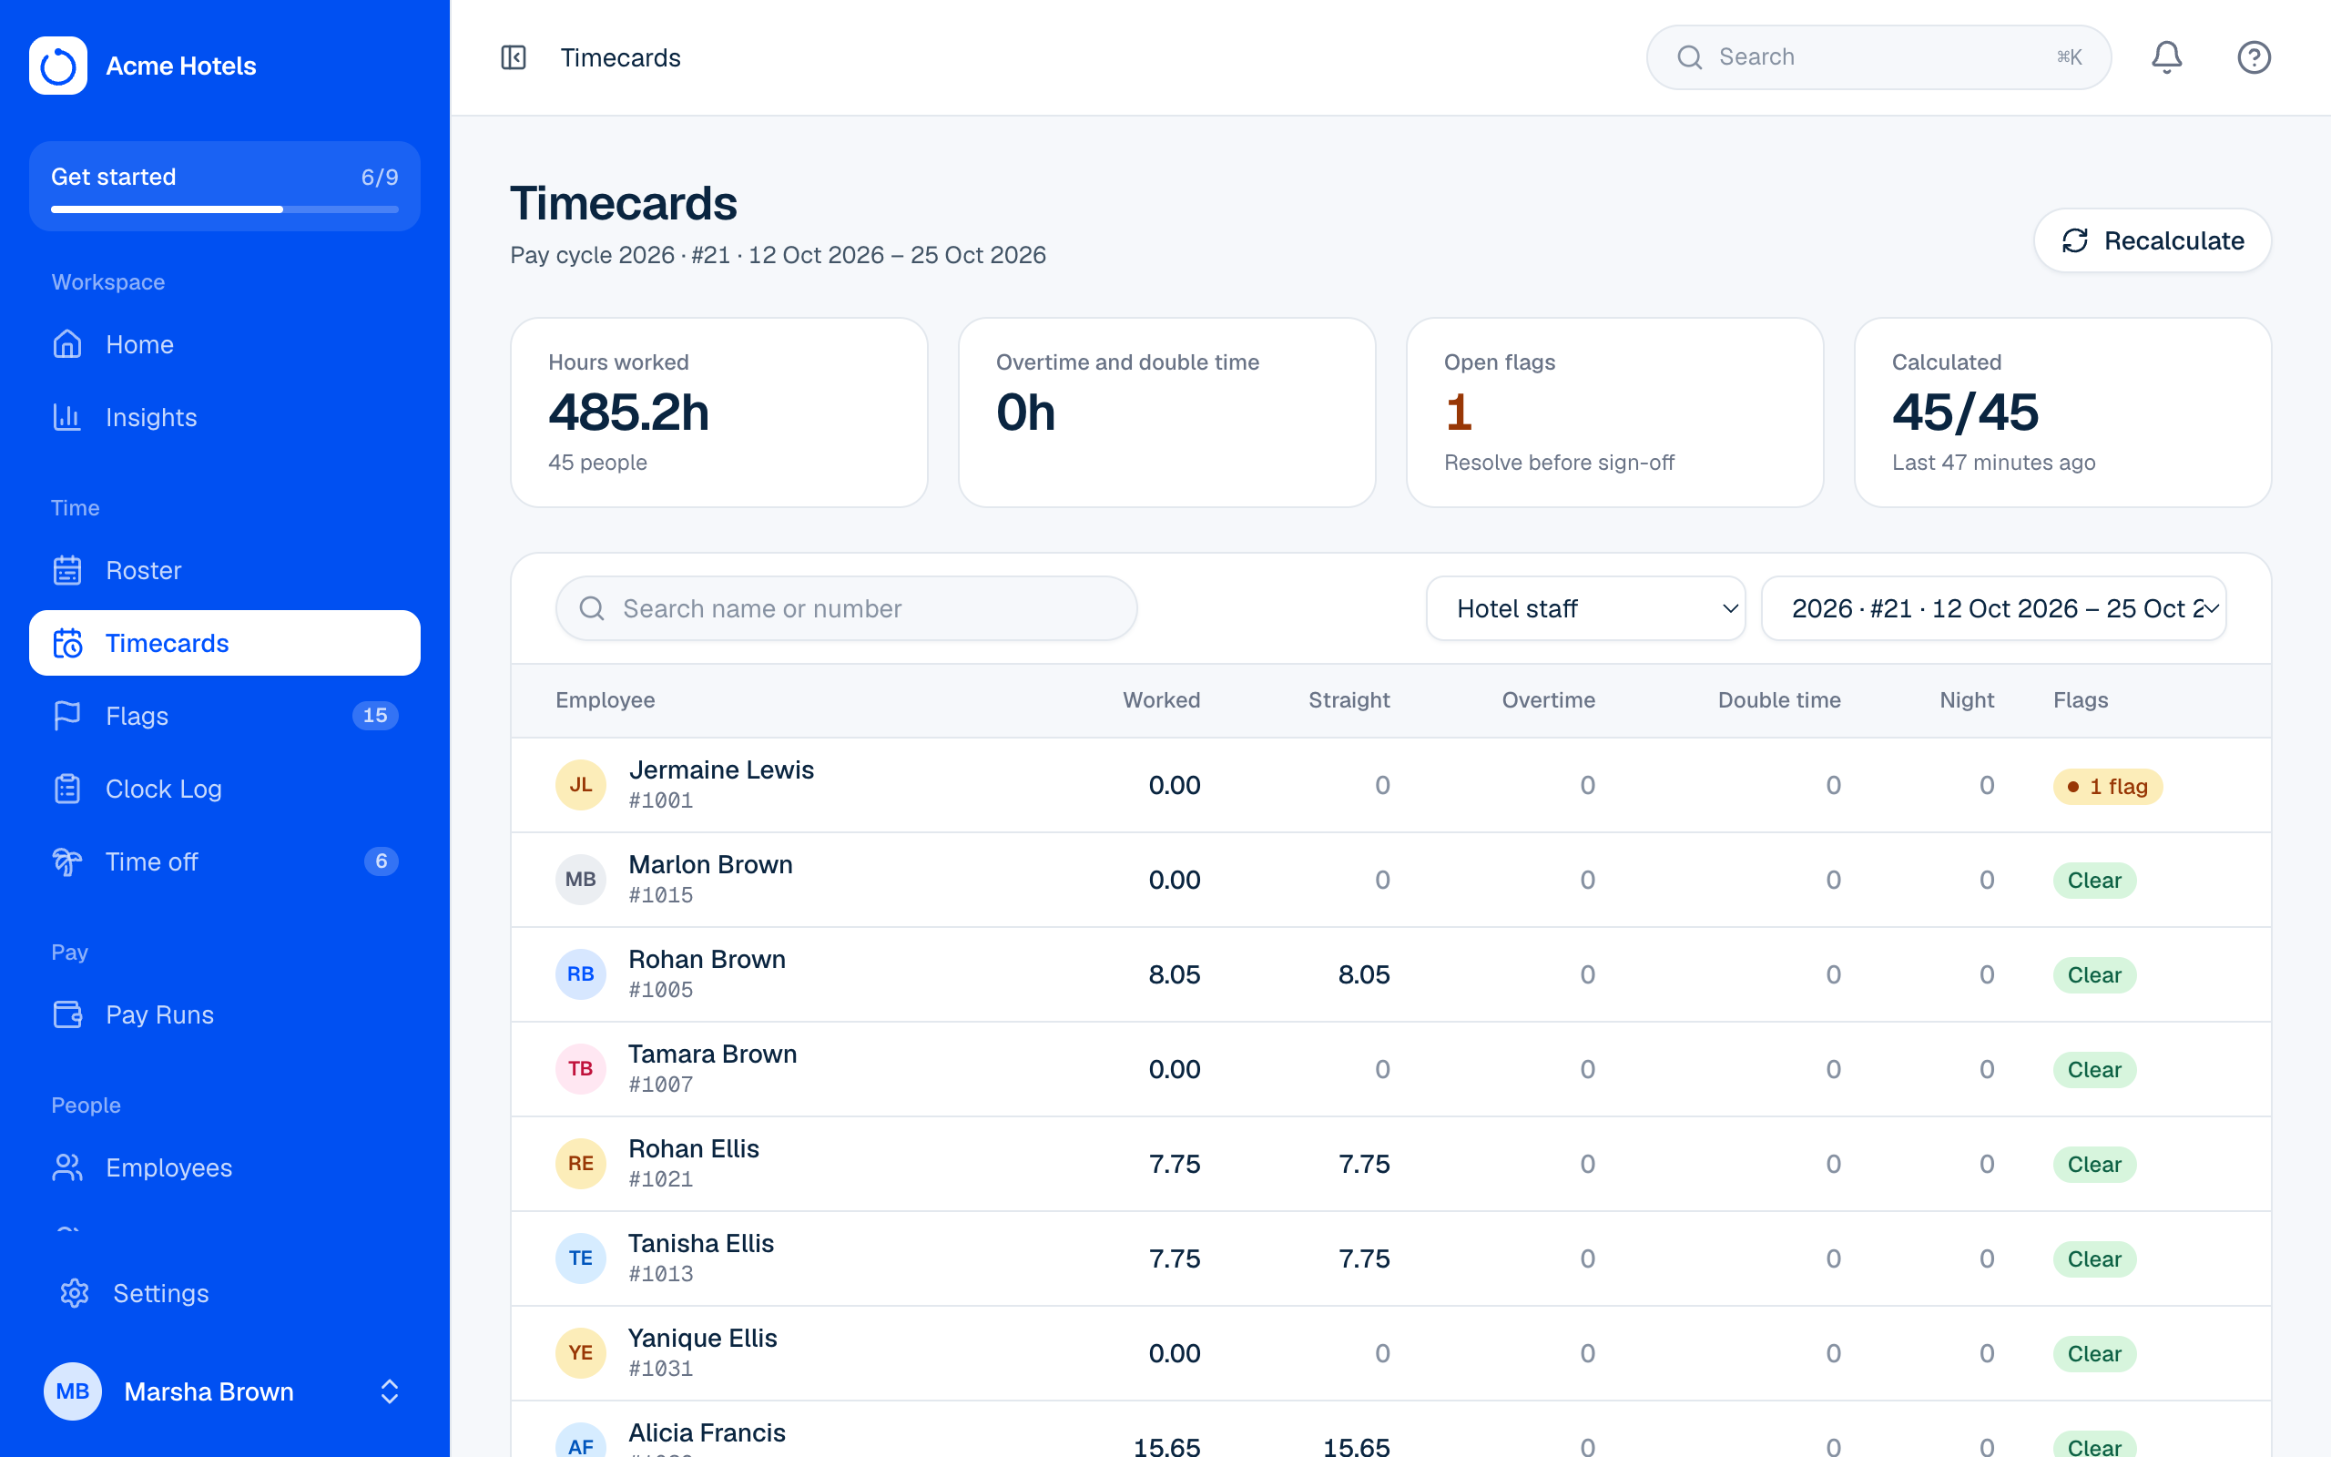The width and height of the screenshot is (2331, 1457).
Task: Collapse the sidebar with the panel toggle icon
Action: coord(514,57)
